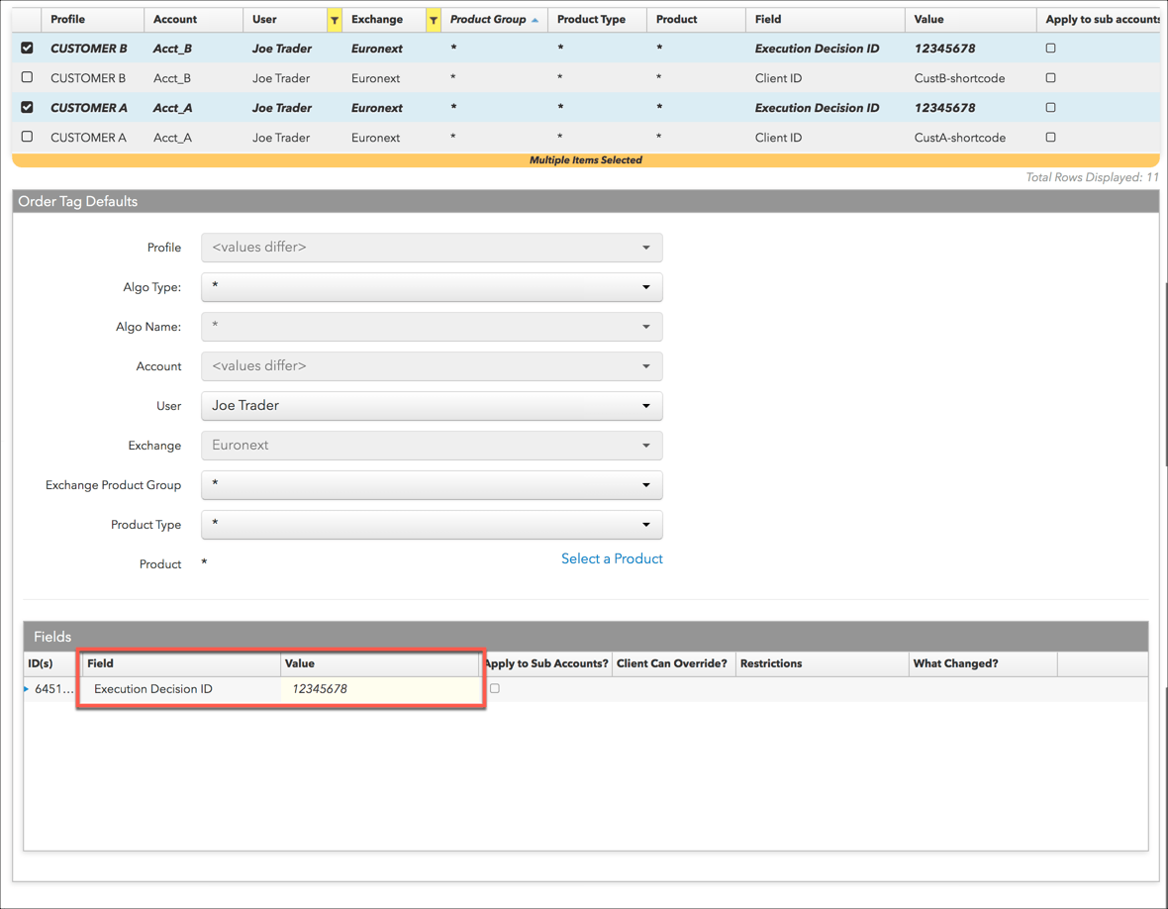The image size is (1168, 909).
Task: Check the CUSTOMER A Client ID row checkbox
Action: pyautogui.click(x=28, y=137)
